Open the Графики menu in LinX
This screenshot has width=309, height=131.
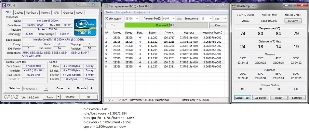140,12
